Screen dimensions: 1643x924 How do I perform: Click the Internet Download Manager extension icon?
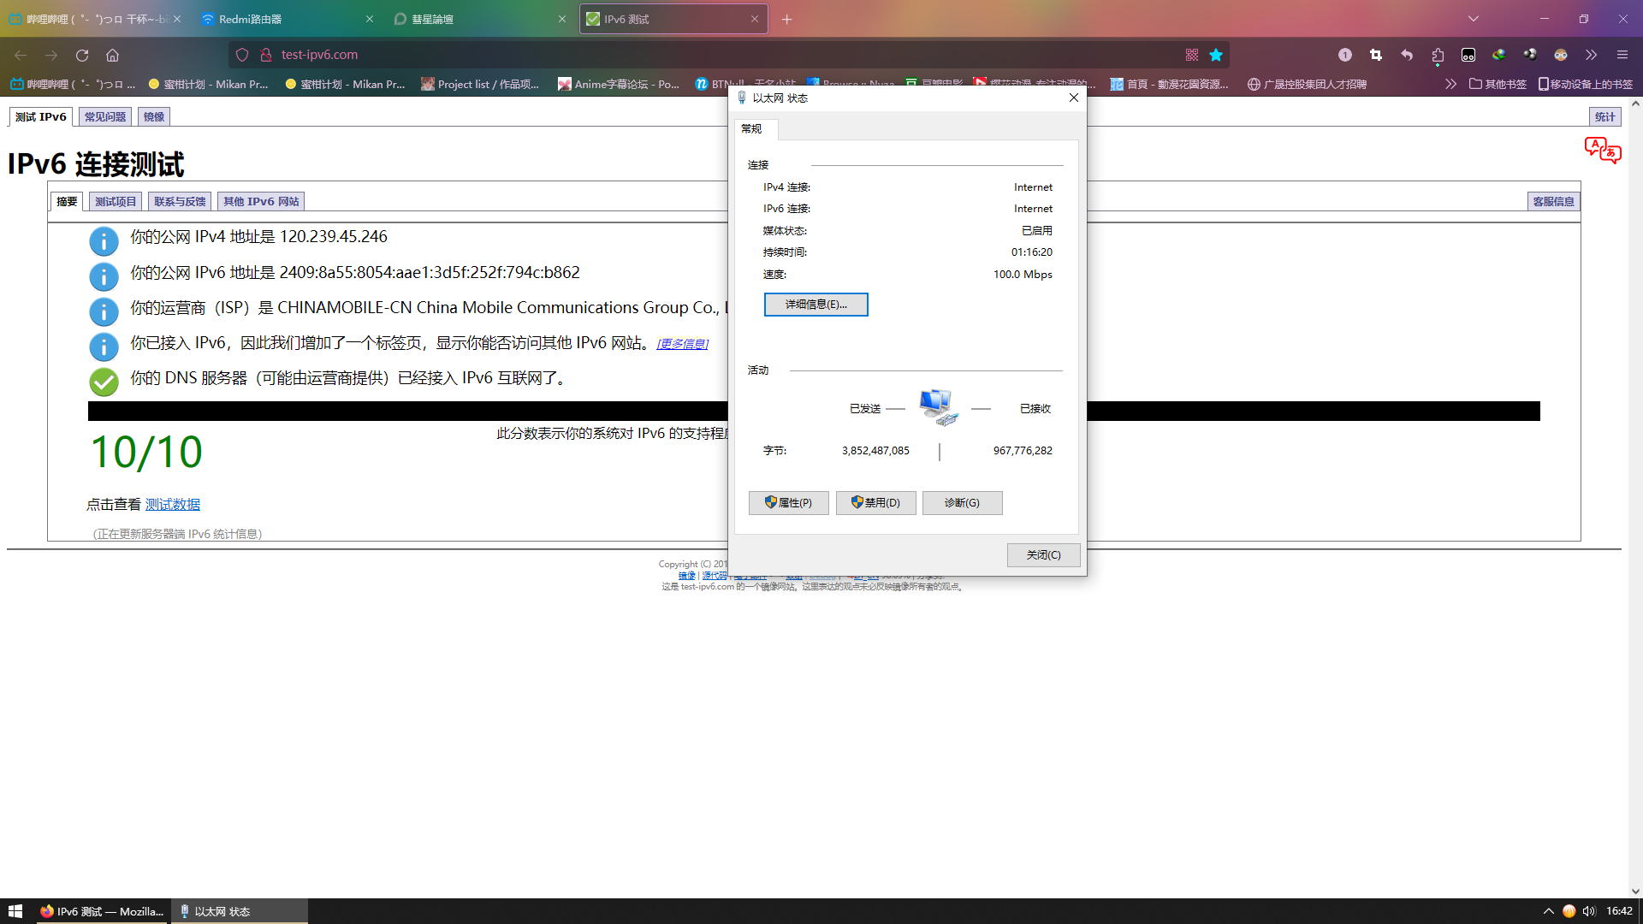point(1499,55)
